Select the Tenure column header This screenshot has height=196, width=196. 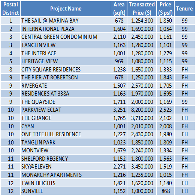[184, 9]
